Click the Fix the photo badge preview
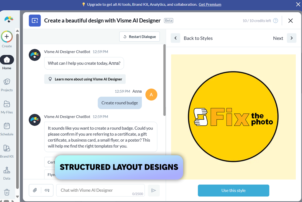Image resolution: width=302 pixels, height=202 pixels. [x=233, y=117]
